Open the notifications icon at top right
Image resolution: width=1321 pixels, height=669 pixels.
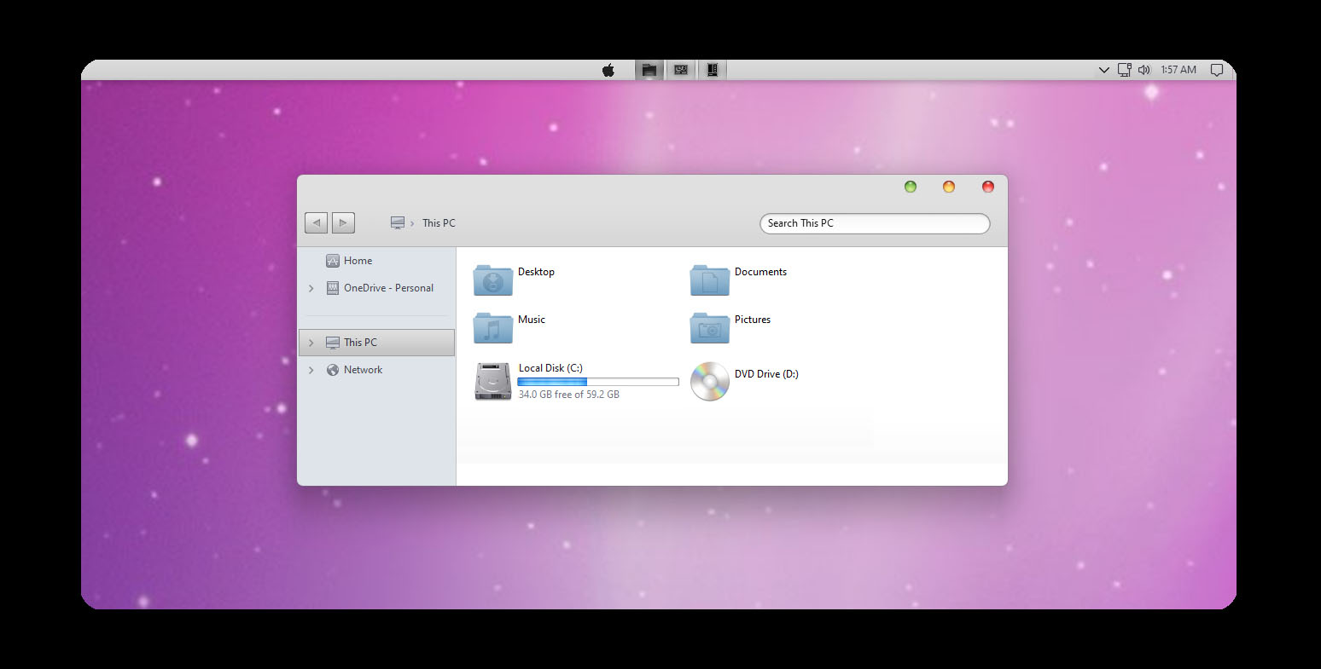1216,70
